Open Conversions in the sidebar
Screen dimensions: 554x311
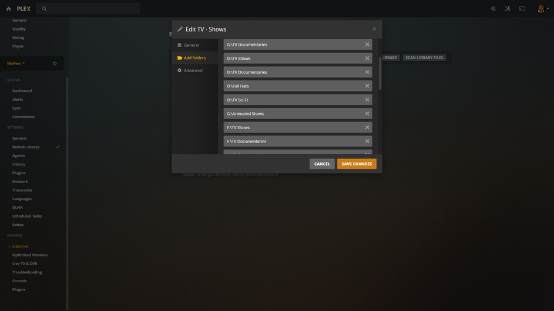coord(23,117)
